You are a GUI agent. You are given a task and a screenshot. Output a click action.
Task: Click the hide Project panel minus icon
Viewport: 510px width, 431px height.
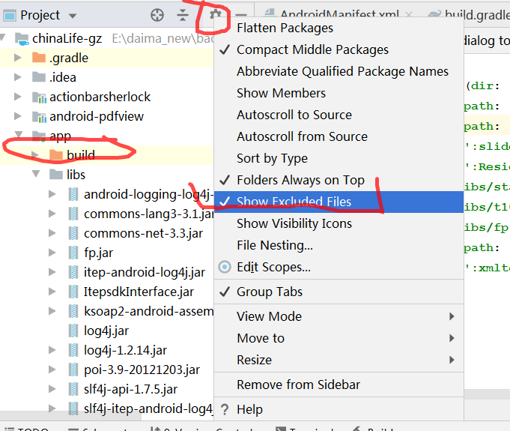(241, 15)
